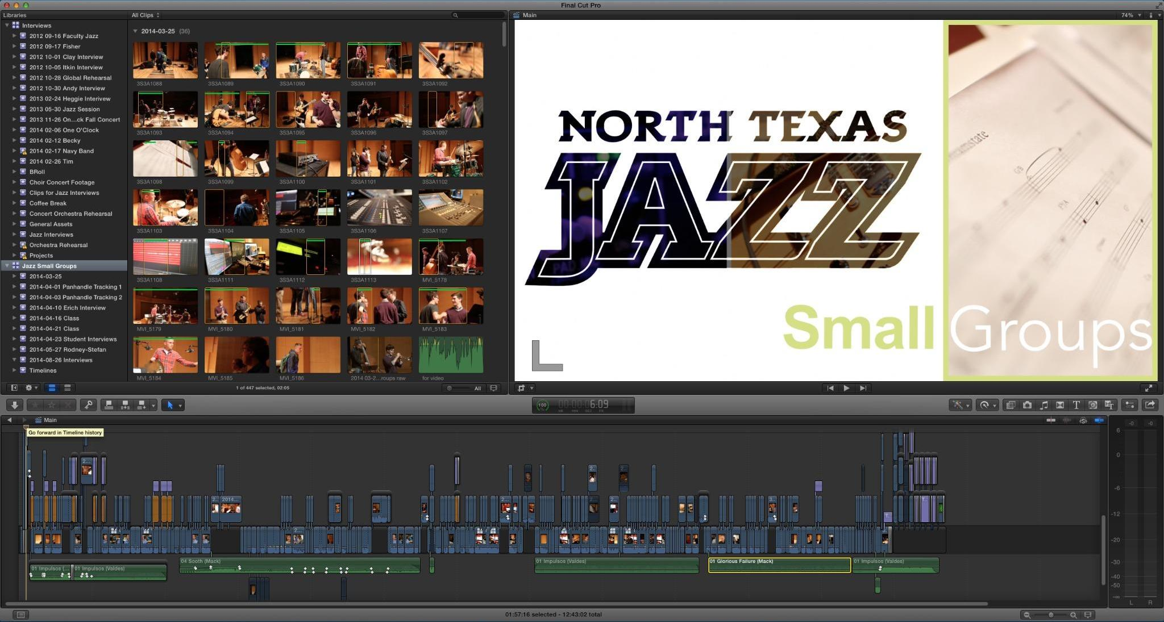Select the Timelines event
Screen dimensions: 1164x622
tap(43, 370)
